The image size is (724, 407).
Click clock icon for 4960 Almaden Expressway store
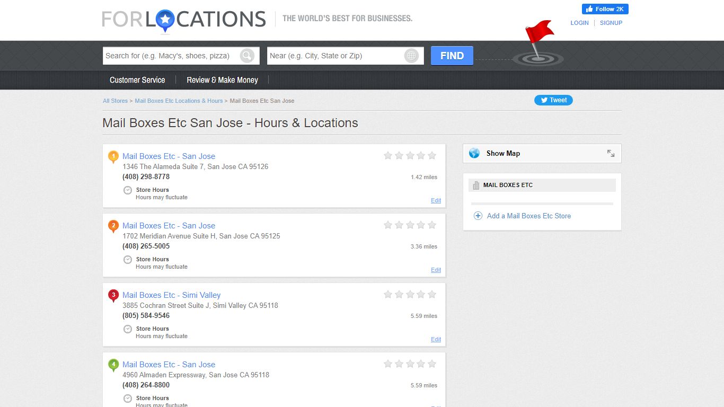point(128,399)
